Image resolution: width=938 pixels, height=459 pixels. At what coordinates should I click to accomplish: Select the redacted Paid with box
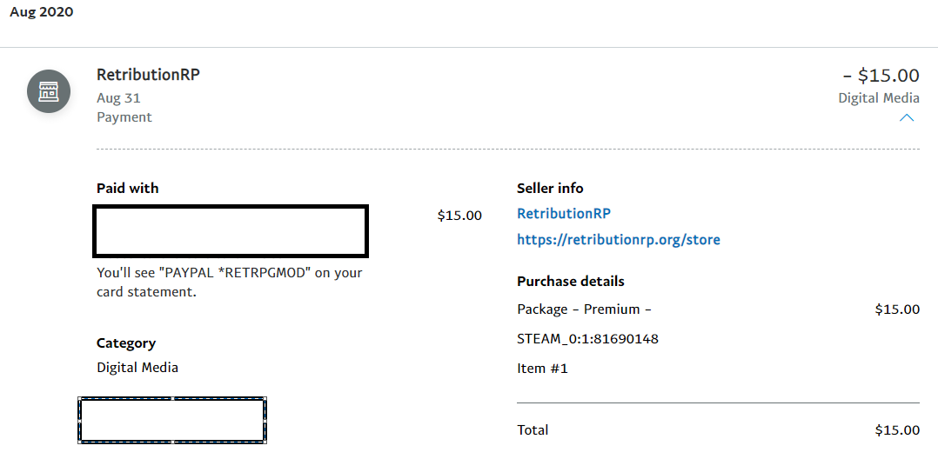click(231, 230)
